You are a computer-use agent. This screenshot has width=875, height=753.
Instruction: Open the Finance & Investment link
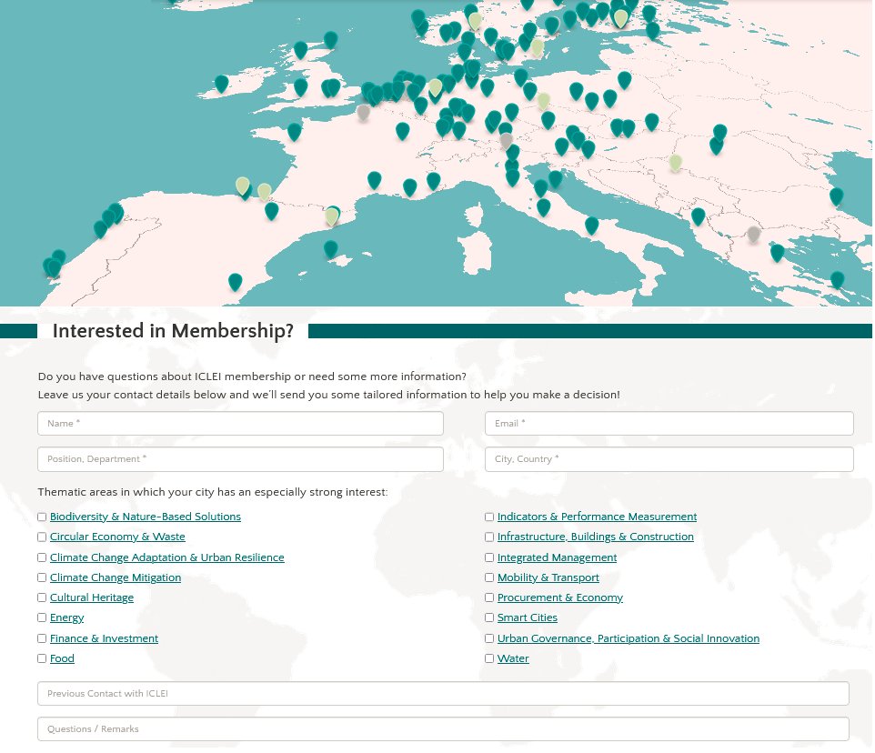104,638
